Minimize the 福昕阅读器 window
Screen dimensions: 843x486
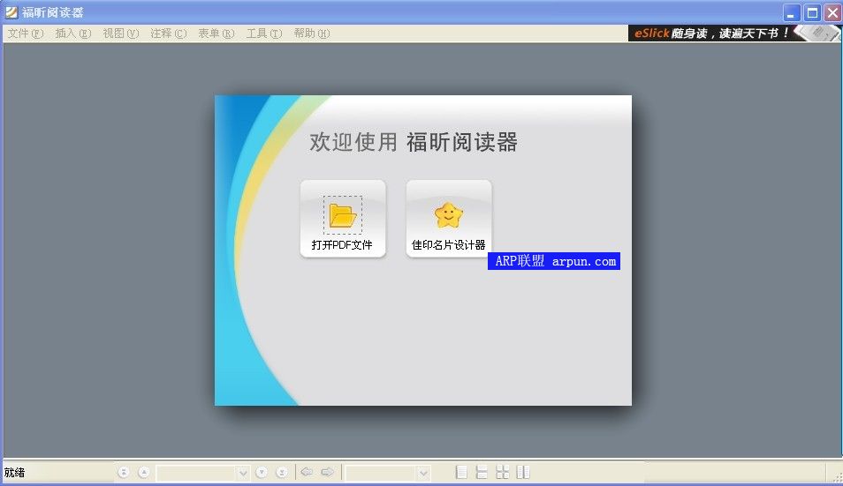[792, 12]
